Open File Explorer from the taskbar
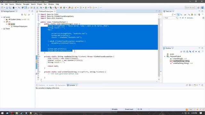205x115 pixels. [x=17, y=113]
